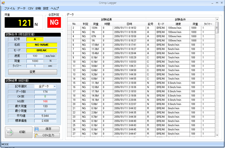Image resolution: width=225 pixels, height=148 pixels.
Task: Click the Crimp Logger title bar app icon
Action: pos(3,3)
